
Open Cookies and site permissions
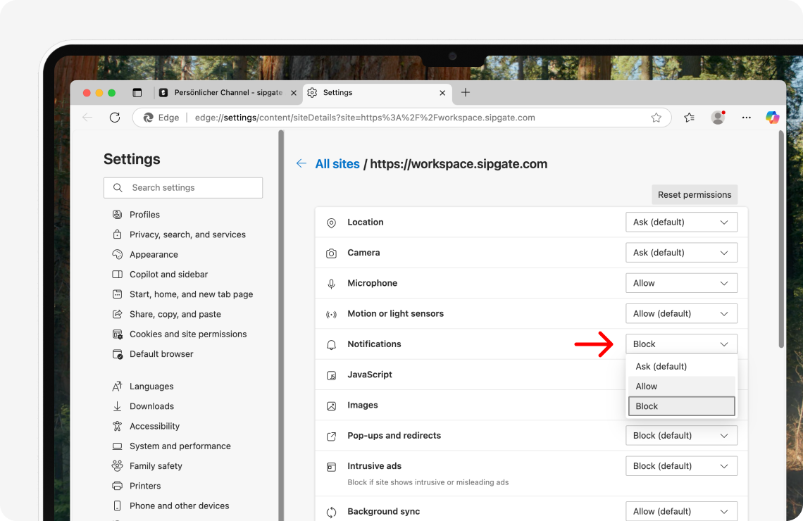click(179, 334)
